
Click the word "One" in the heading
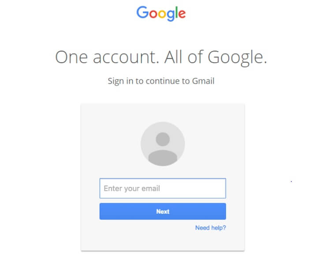point(70,58)
